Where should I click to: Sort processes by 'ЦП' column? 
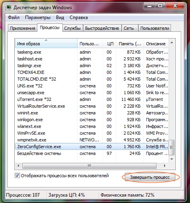[x=110, y=43]
